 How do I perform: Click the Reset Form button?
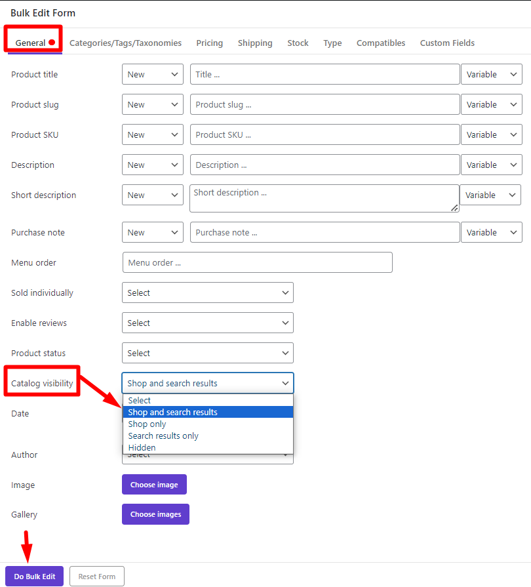click(x=97, y=576)
